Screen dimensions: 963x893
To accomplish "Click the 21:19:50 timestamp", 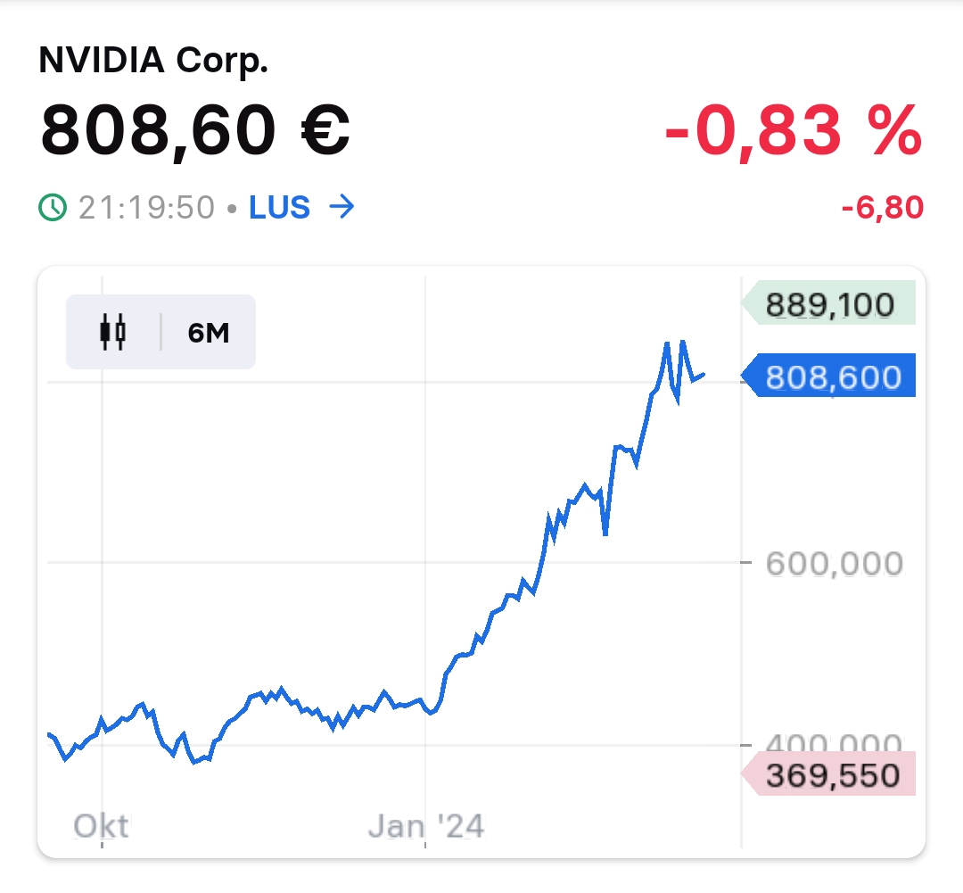I will click(146, 208).
